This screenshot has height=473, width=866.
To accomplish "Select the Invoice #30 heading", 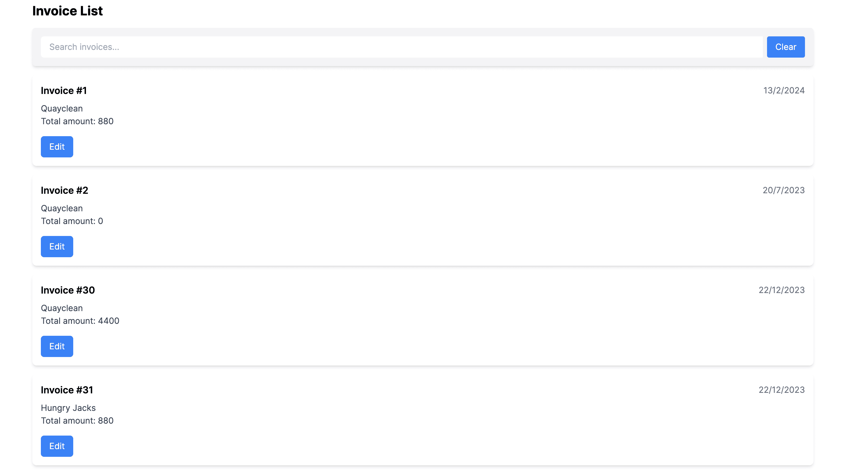I will tap(68, 290).
